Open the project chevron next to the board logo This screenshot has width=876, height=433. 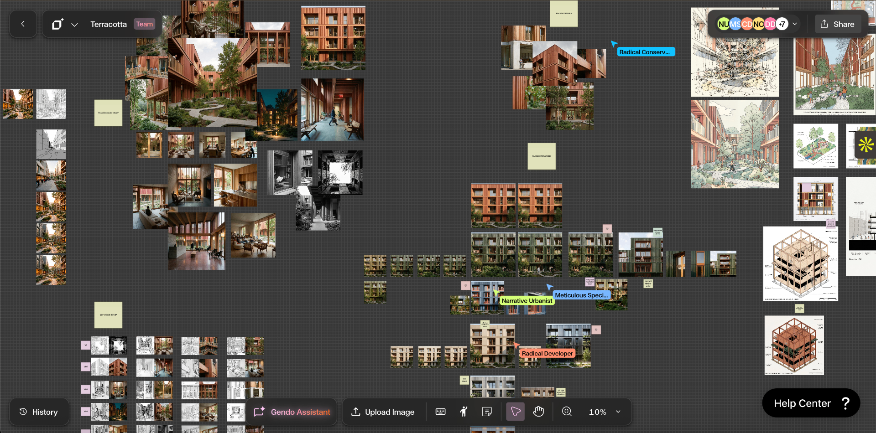coord(74,24)
